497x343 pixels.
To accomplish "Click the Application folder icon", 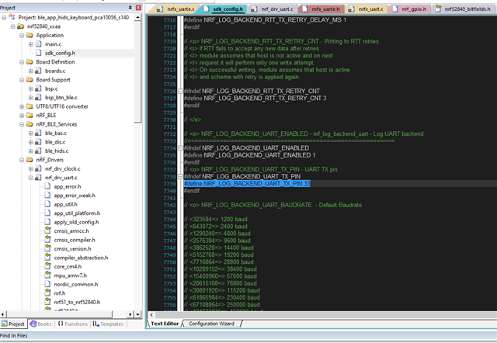I will coord(30,35).
